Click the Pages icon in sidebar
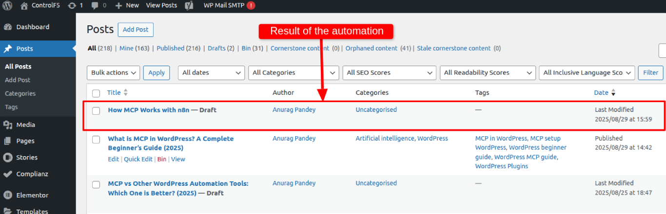Image resolution: width=666 pixels, height=214 pixels. (8, 141)
